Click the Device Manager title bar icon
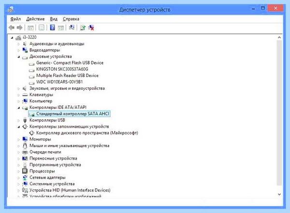The image size is (290, 213). (x=11, y=10)
